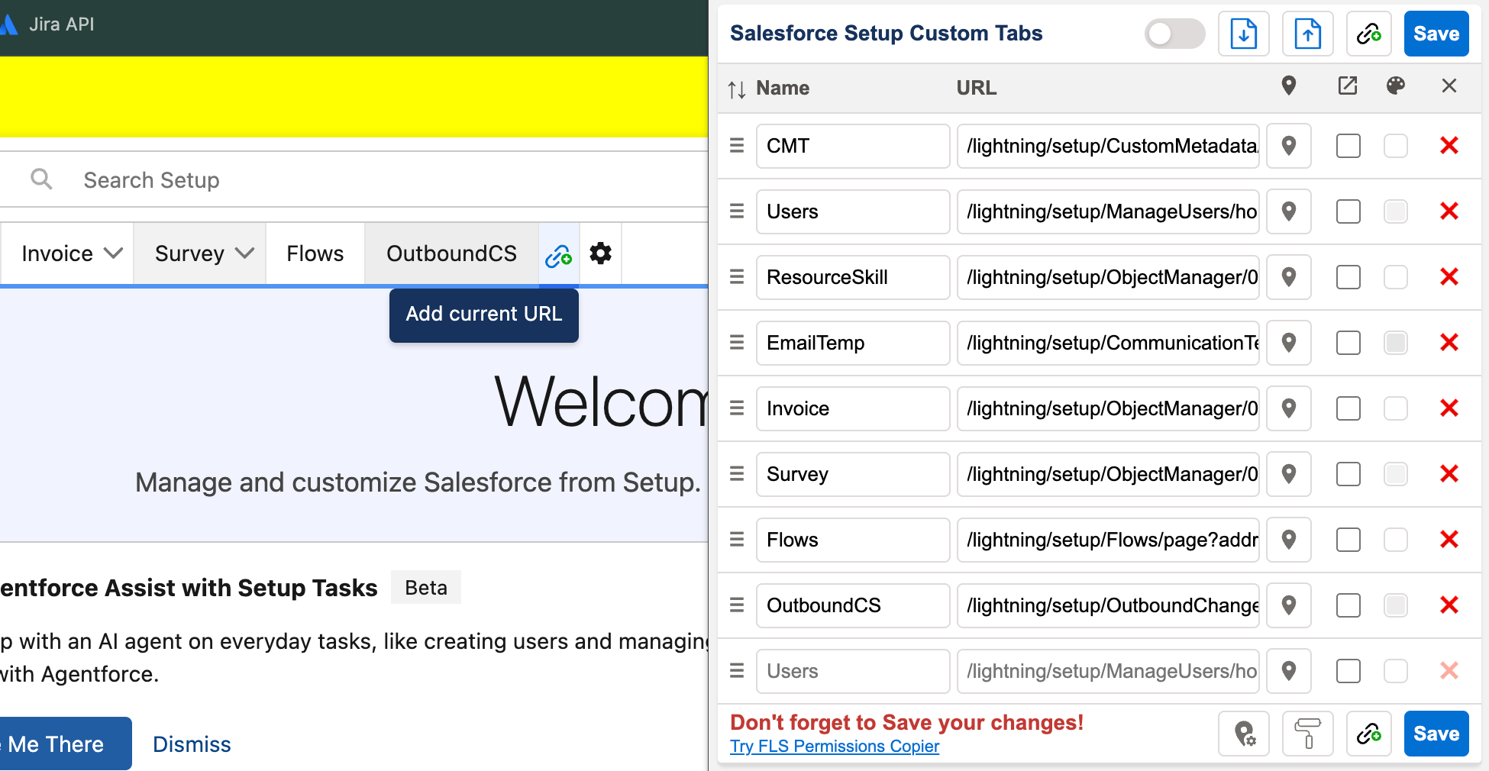Delete the Survey row with red X
The height and width of the screenshot is (771, 1489).
click(x=1449, y=473)
